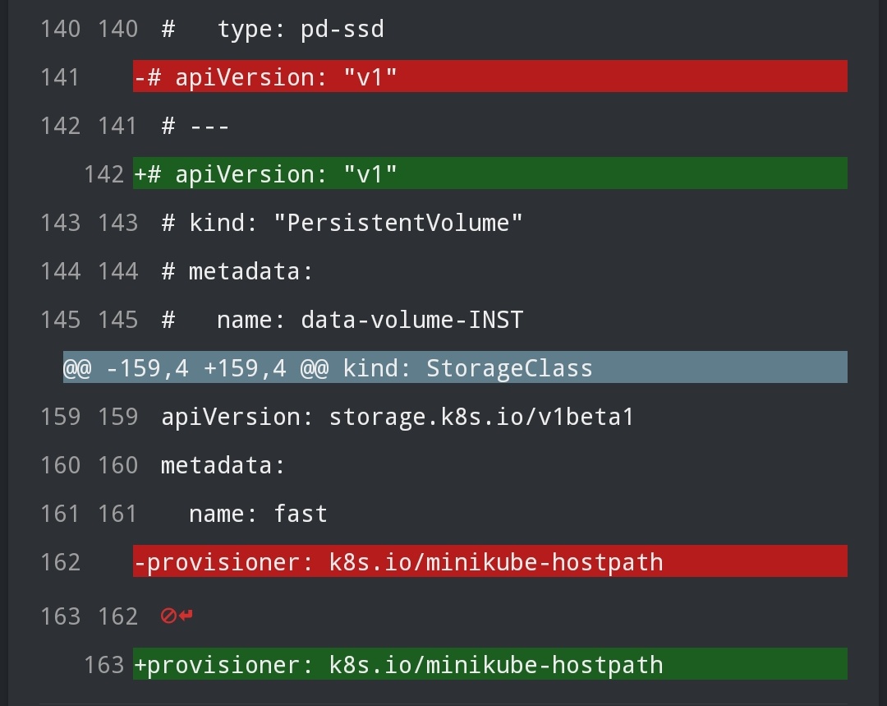Screen dimensions: 887x706
Task: Click the 'name: fast' line
Action: 258,514
